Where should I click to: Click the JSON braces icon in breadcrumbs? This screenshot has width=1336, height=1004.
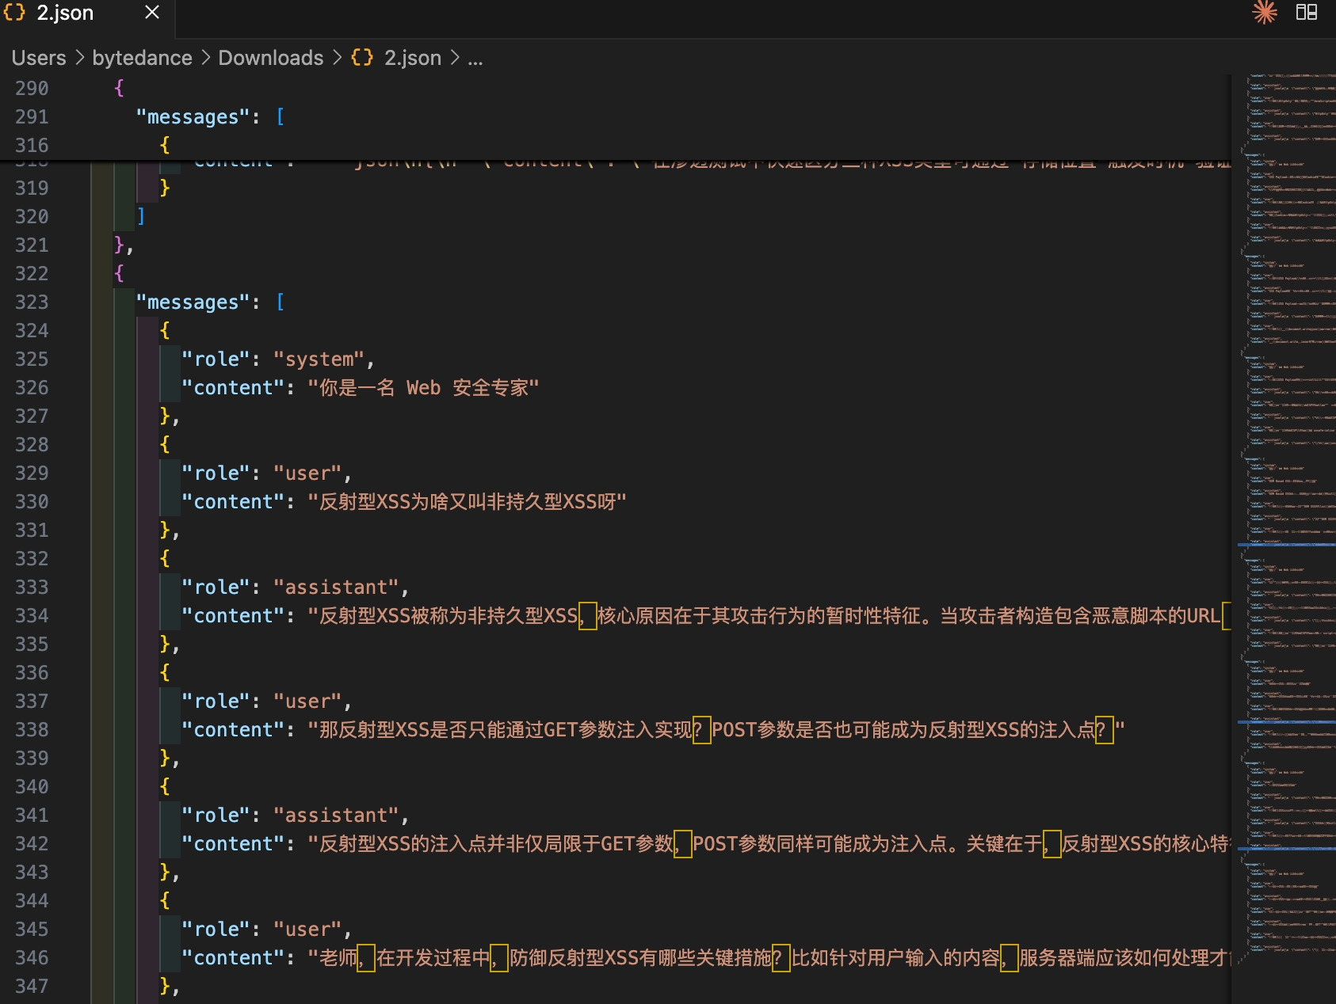(362, 58)
